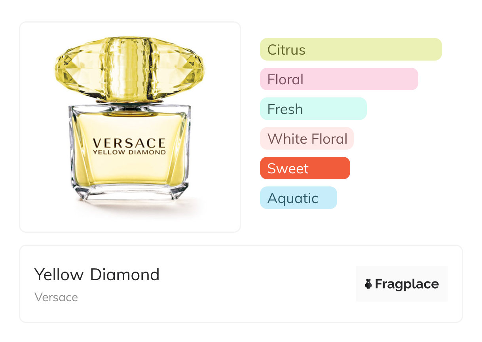
Task: Click the Fresh accord bar
Action: coord(313,109)
